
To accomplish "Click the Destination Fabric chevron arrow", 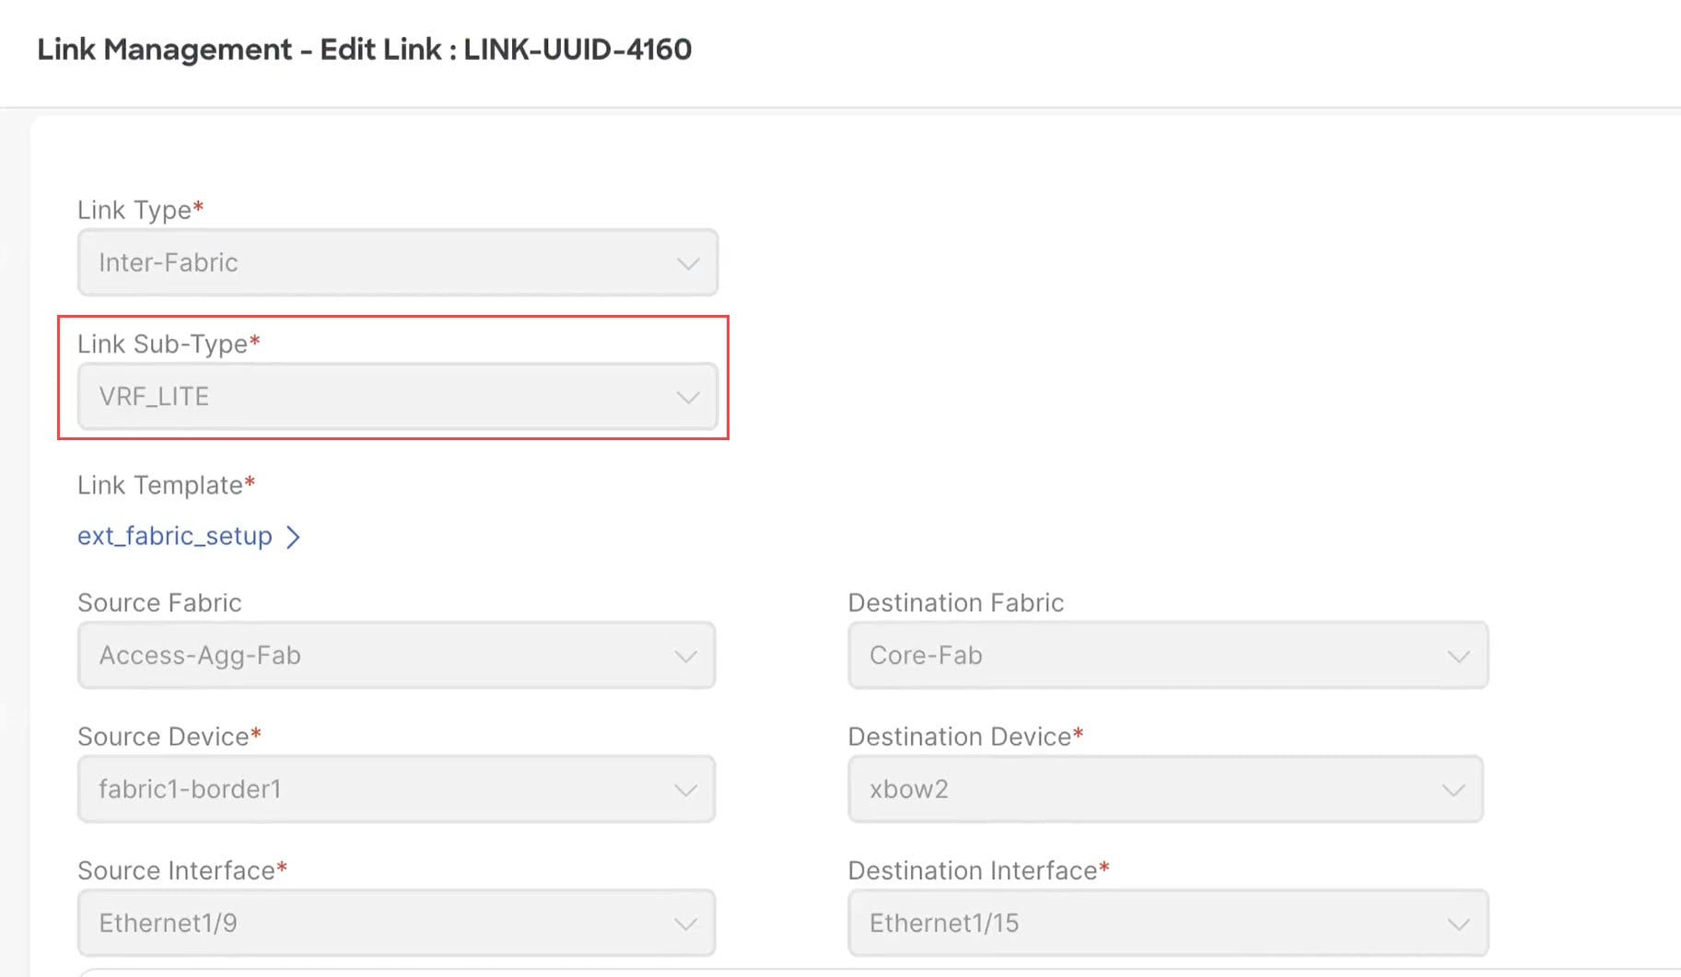I will 1458,657.
